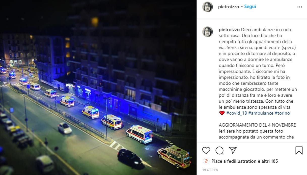The height and width of the screenshot is (175, 307).
Task: Open the #covid_19 hashtag
Action: pos(237,113)
